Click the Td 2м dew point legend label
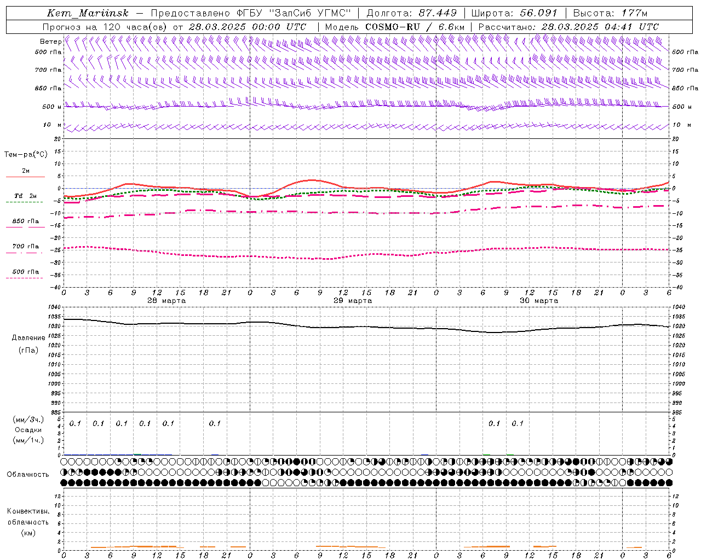Screen dimensions: 701x560 tap(26, 196)
